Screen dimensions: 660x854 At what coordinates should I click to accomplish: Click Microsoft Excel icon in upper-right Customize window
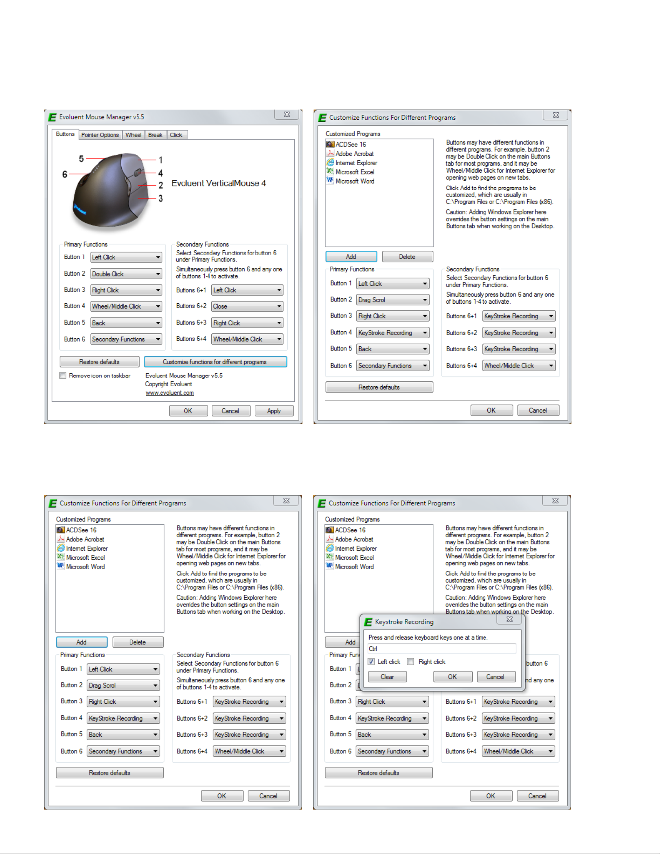tap(330, 172)
